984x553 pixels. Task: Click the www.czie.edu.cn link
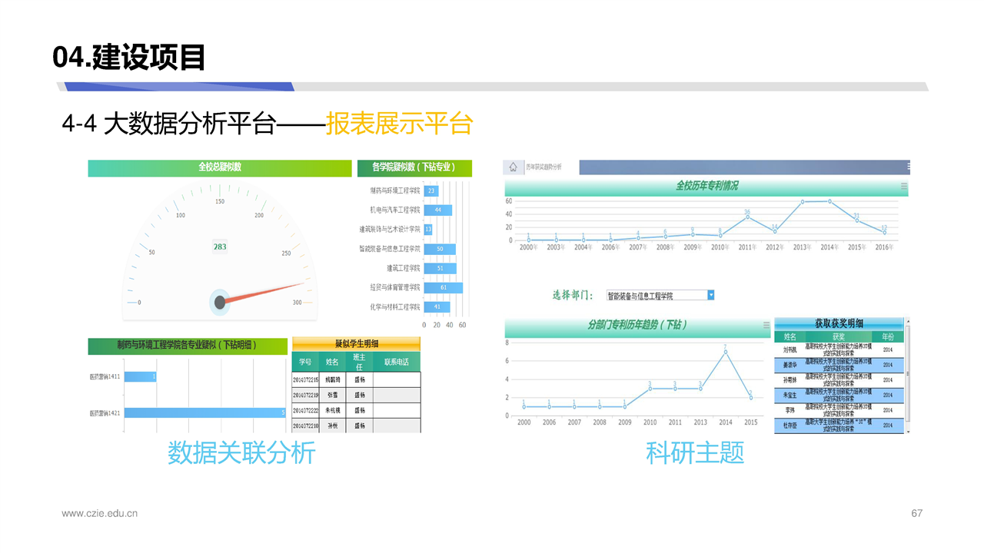[x=100, y=513]
